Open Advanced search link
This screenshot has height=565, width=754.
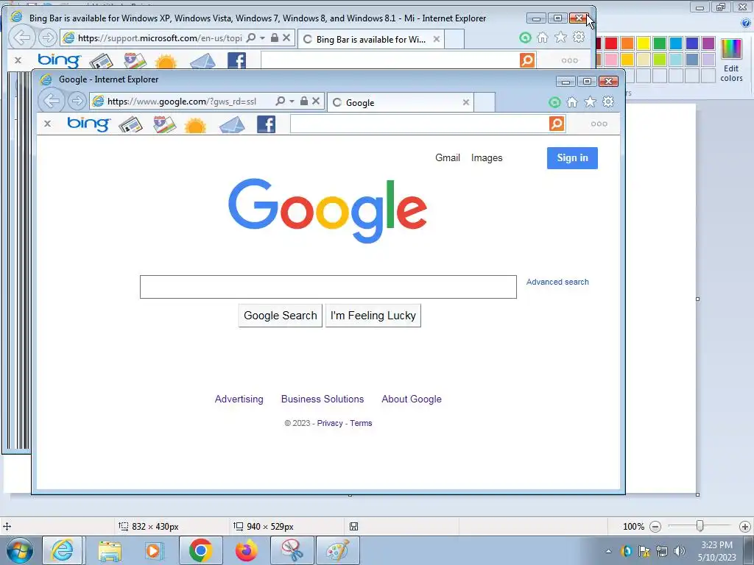tap(557, 282)
